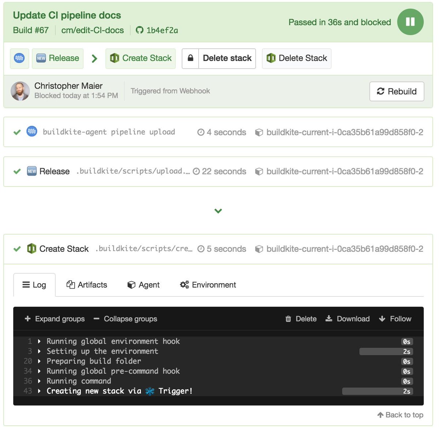439x428 pixels.
Task: Click Back to top link
Action: click(x=400, y=415)
